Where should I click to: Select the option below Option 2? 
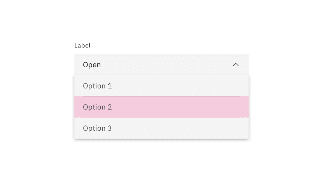pos(161,128)
